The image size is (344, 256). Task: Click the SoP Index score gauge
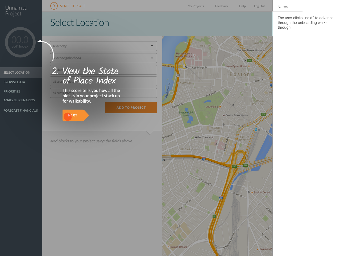coord(20,42)
